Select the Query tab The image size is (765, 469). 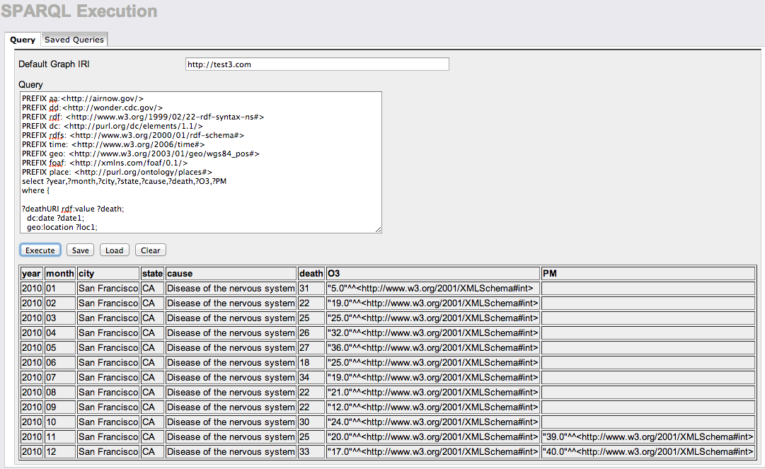(22, 40)
